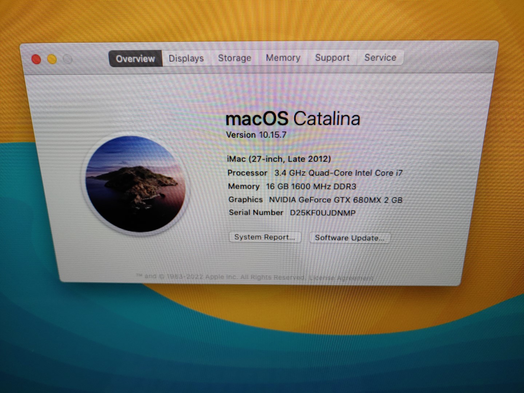The height and width of the screenshot is (393, 524).
Task: Close the About This Mac window
Action: point(36,59)
